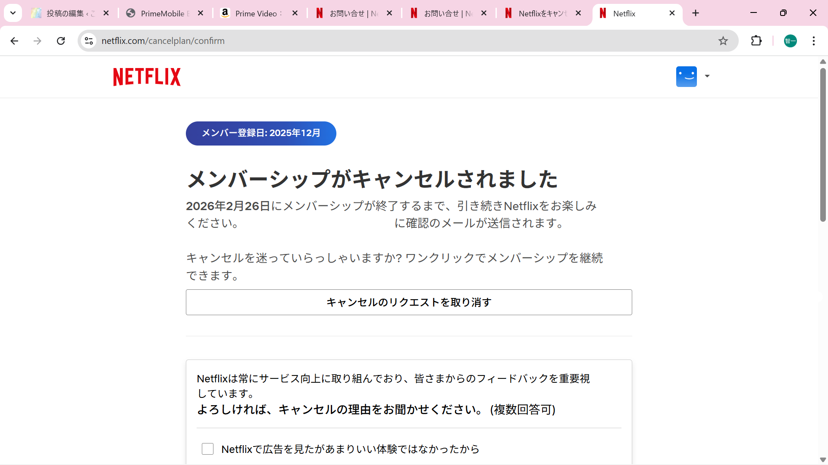
Task: Click the メンバー登録日 2025年12月 badge
Action: coord(260,133)
